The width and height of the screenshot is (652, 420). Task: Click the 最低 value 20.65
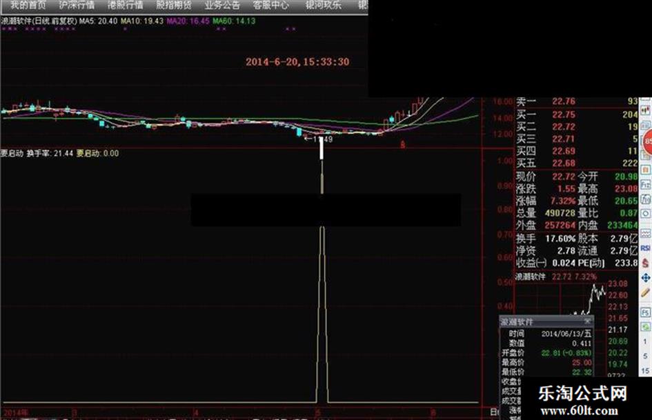click(626, 201)
